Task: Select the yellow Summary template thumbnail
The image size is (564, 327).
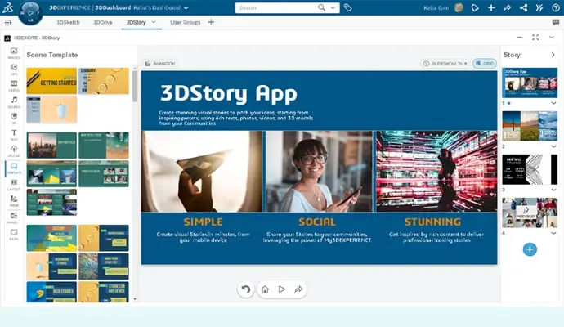Action: pyautogui.click(x=104, y=81)
